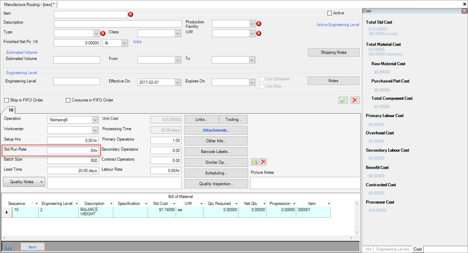Switch to the Engineering Levels tab

pos(392,249)
